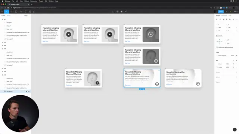
Task: Select the Hand tool
Action: [x=30, y=12]
